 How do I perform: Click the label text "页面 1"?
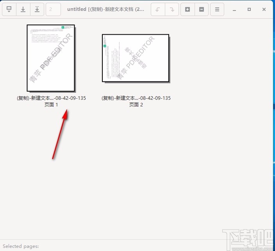(51, 105)
